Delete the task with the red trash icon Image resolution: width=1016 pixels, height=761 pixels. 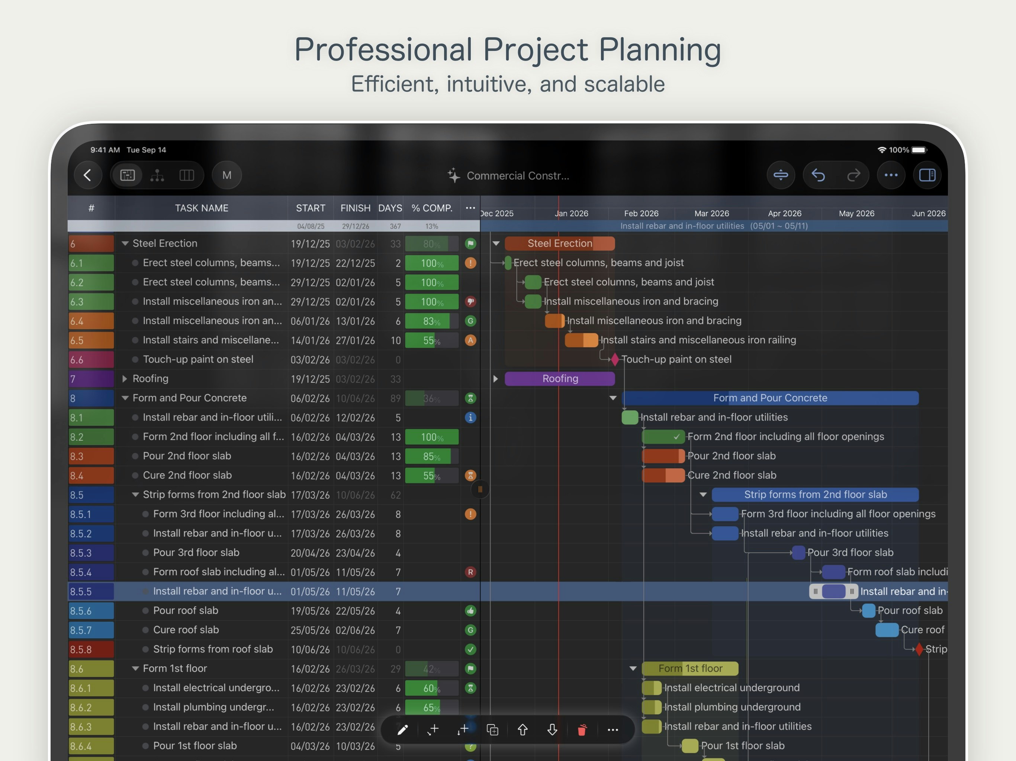(582, 730)
